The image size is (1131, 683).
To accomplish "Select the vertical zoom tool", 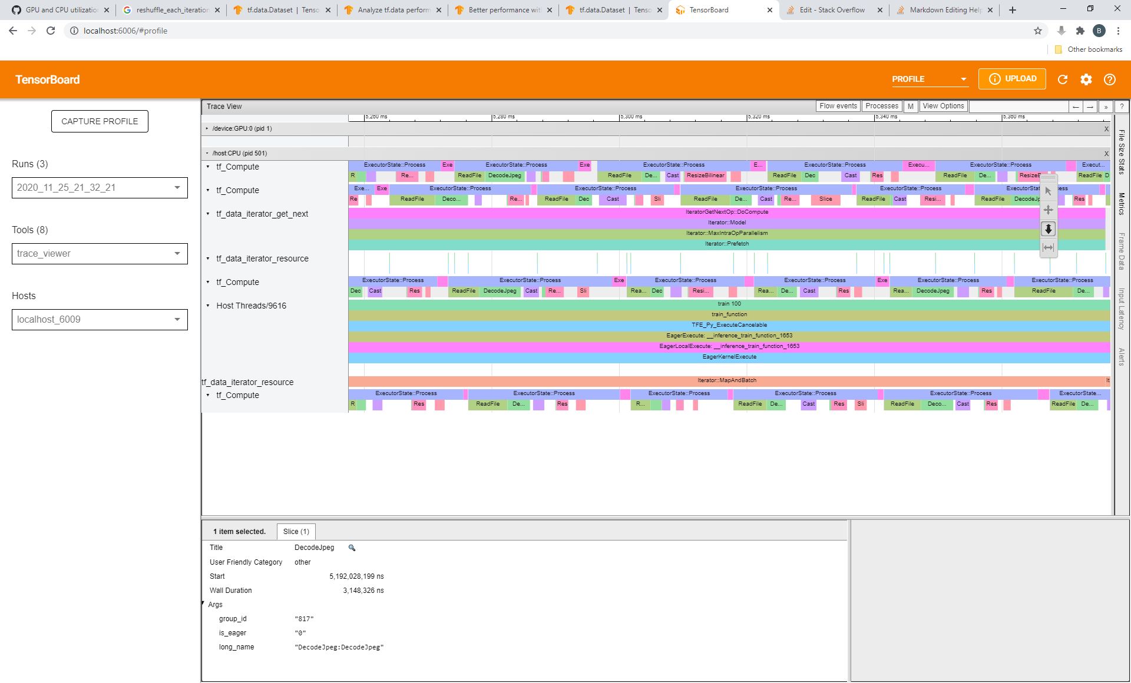I will click(1049, 229).
